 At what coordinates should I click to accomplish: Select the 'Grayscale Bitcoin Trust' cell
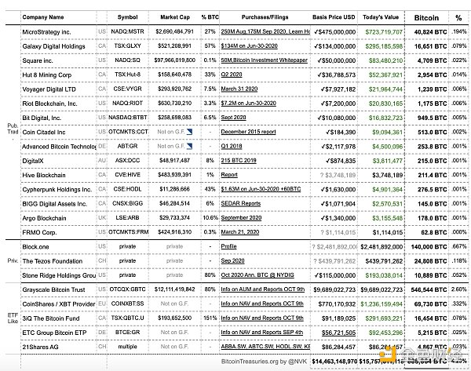[x=53, y=289]
